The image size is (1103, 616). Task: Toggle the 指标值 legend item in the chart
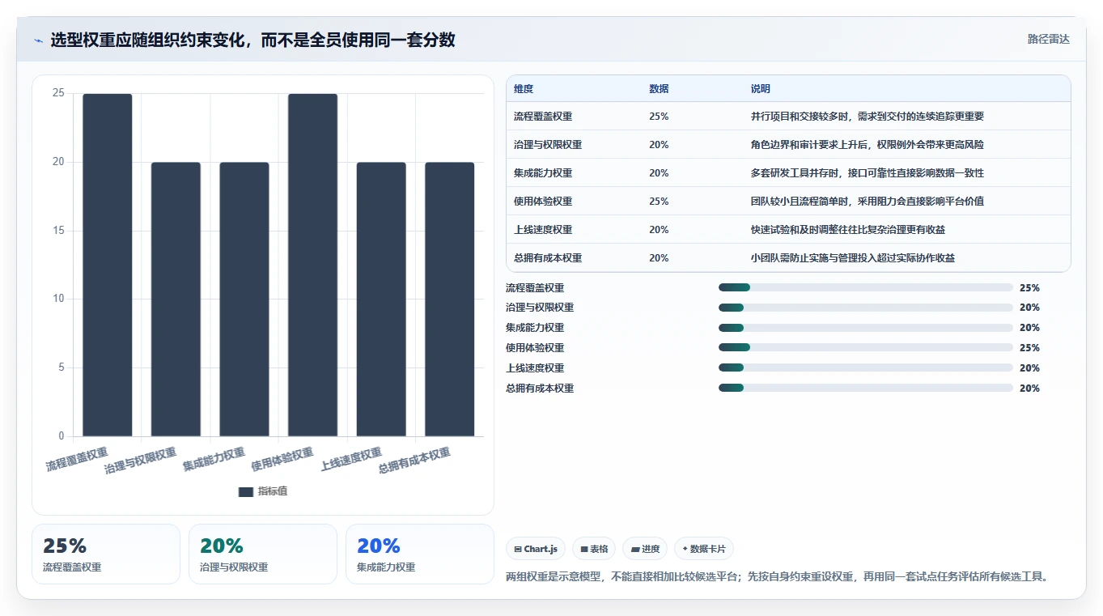263,491
